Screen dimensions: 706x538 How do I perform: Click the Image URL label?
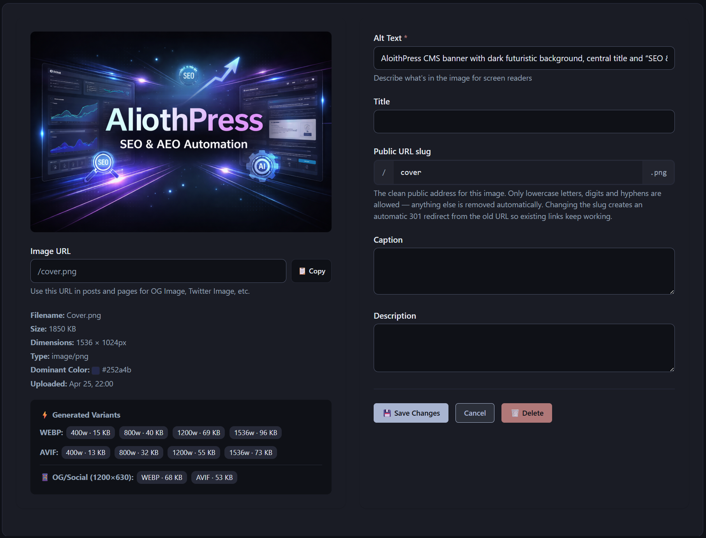click(x=50, y=251)
